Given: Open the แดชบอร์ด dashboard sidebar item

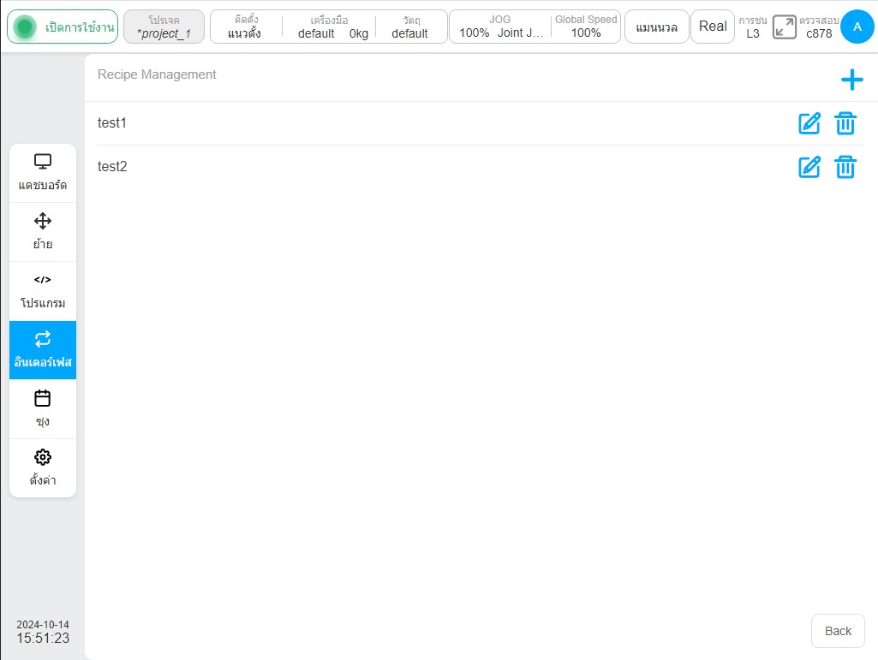Looking at the screenshot, I should click(x=43, y=173).
